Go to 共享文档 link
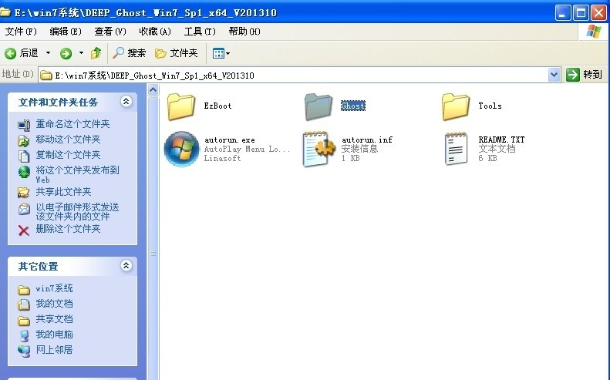The width and height of the screenshot is (610, 380). pyautogui.click(x=54, y=319)
